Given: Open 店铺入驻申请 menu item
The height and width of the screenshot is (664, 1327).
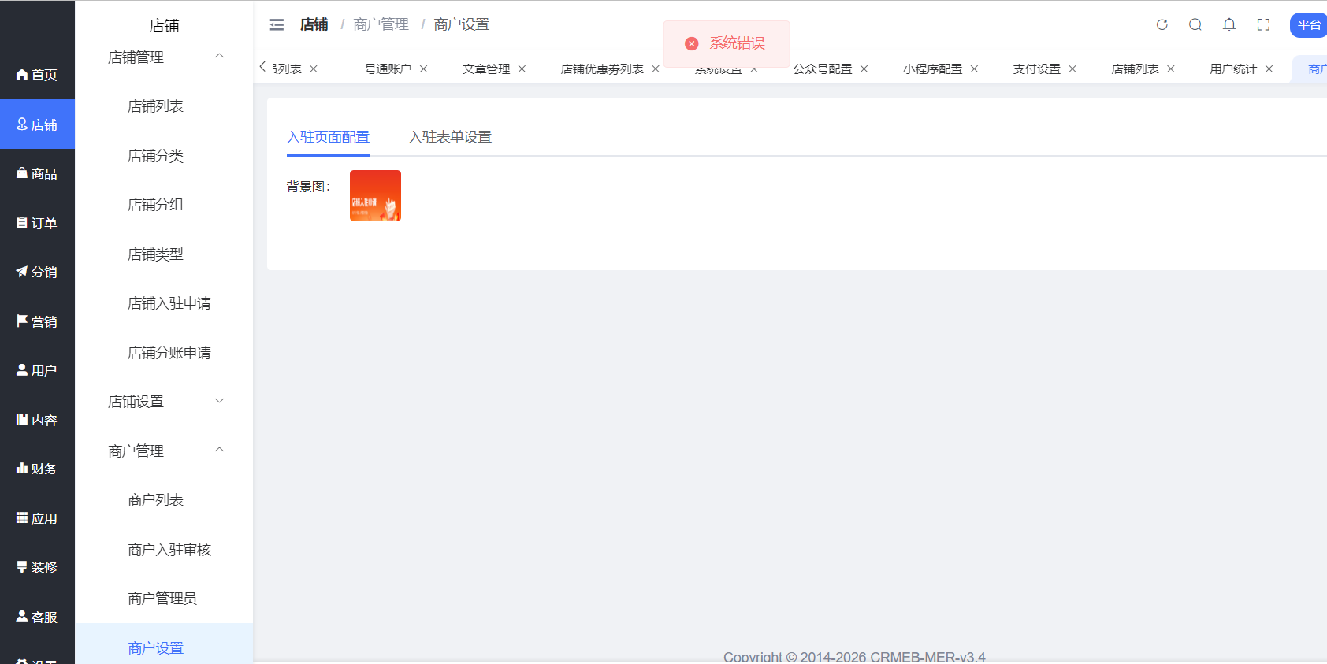Looking at the screenshot, I should pyautogui.click(x=169, y=303).
